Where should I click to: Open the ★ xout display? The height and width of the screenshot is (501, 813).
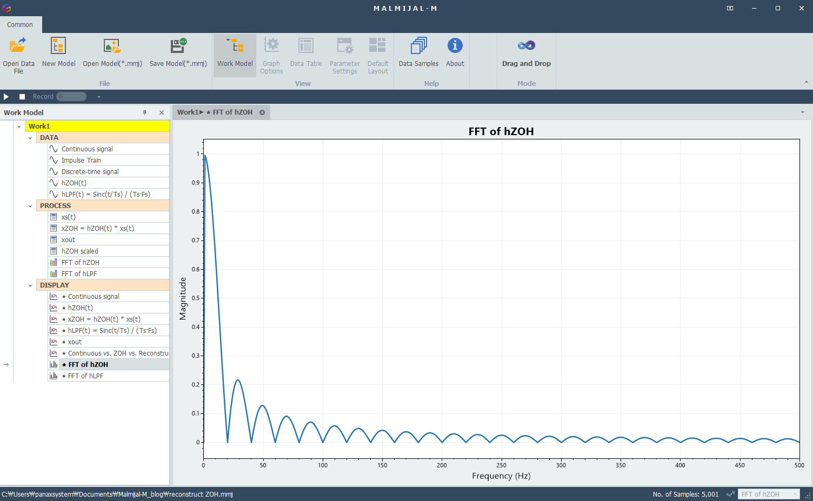point(108,342)
